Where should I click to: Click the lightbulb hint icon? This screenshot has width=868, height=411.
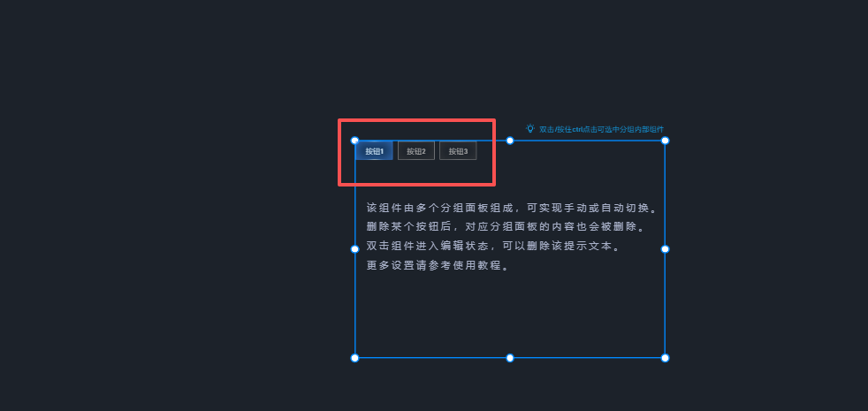coord(530,128)
